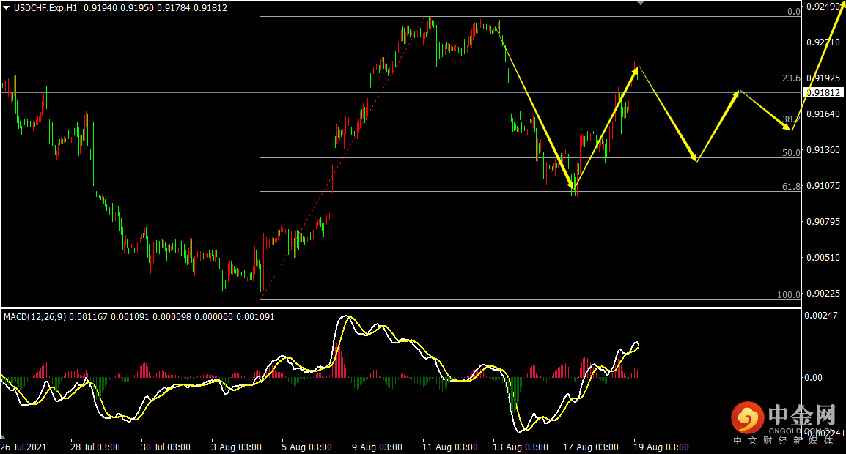Image resolution: width=846 pixels, height=454 pixels.
Task: Select the 23.6 Fibonacci level label
Action: click(792, 78)
